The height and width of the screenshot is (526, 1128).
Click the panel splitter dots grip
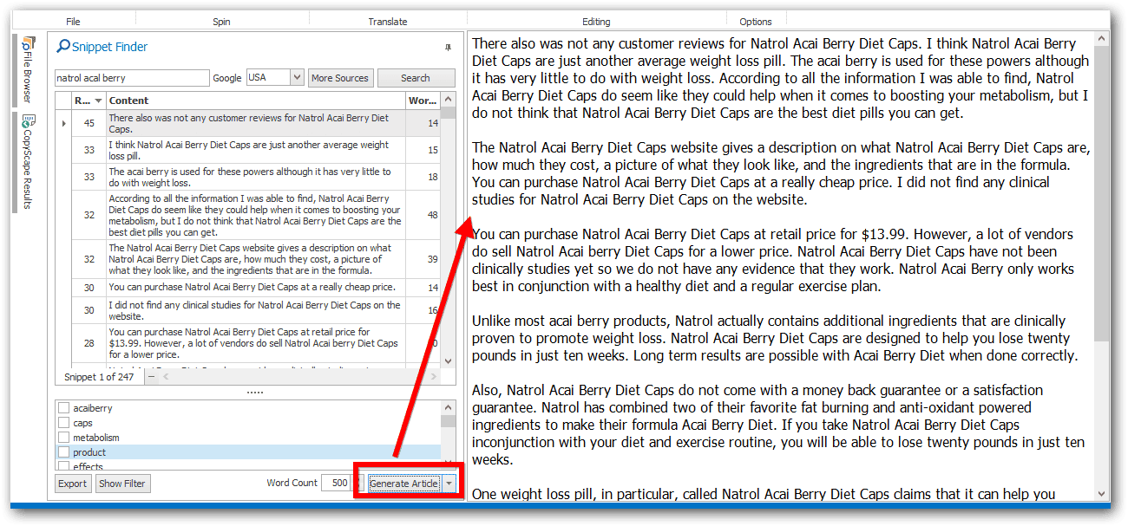click(x=255, y=393)
